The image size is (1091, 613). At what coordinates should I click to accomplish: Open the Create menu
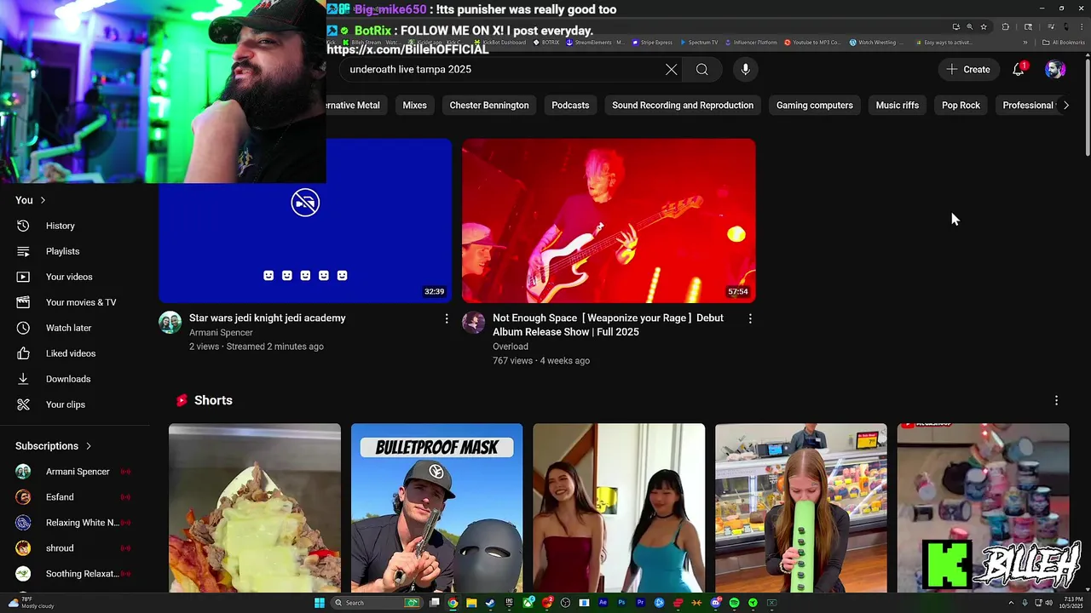coord(968,70)
